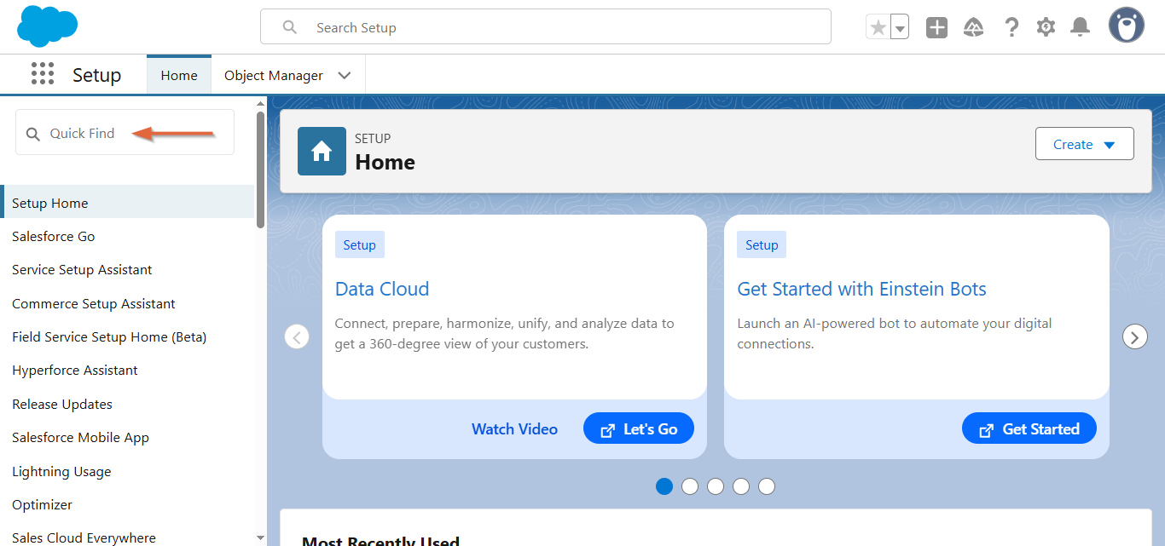This screenshot has height=546, width=1165.
Task: Open the Help question mark icon
Action: (x=1011, y=27)
